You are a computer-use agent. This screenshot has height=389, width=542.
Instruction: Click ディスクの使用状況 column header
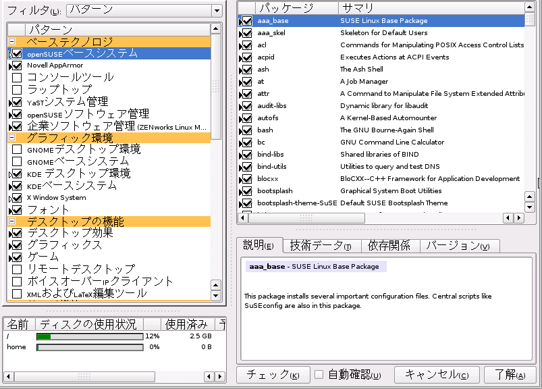point(89,324)
